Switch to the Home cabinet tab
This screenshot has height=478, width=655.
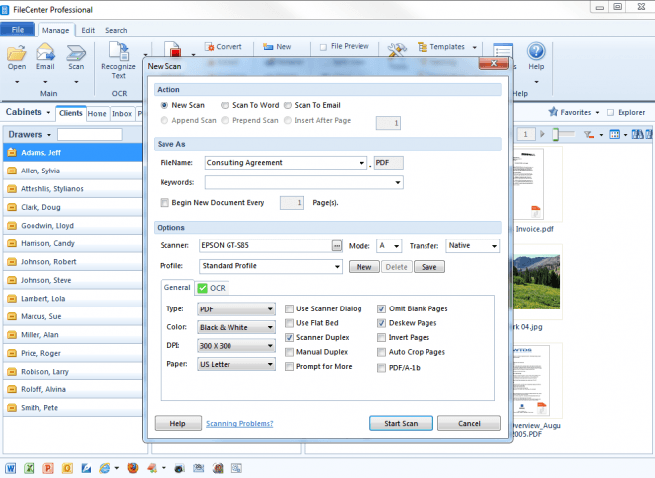click(97, 113)
